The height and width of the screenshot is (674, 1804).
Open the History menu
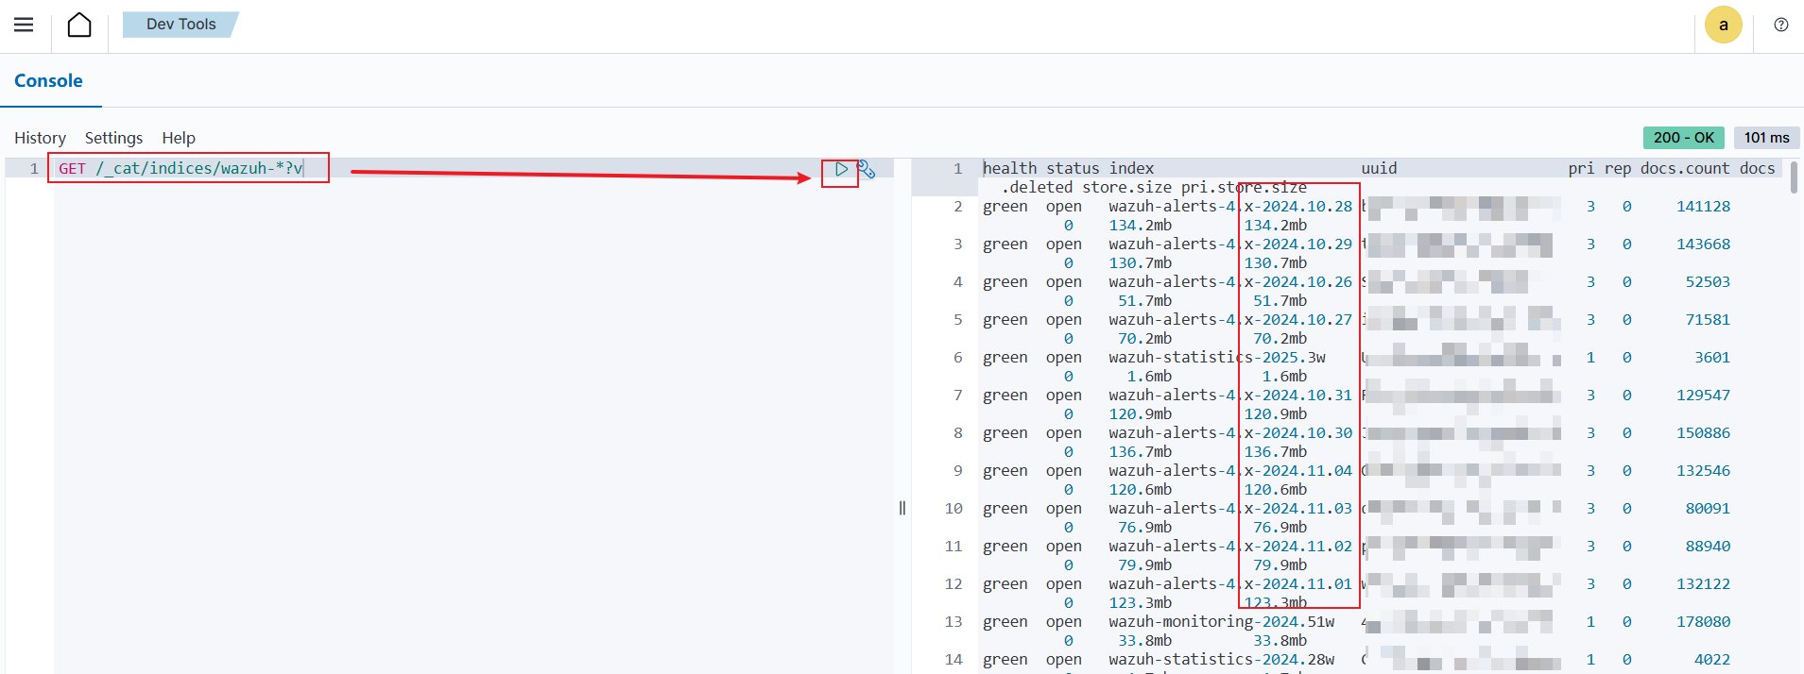click(40, 138)
